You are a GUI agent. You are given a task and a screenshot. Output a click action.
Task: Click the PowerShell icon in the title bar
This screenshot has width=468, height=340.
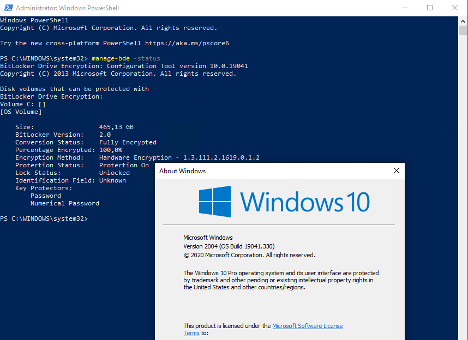click(8, 8)
